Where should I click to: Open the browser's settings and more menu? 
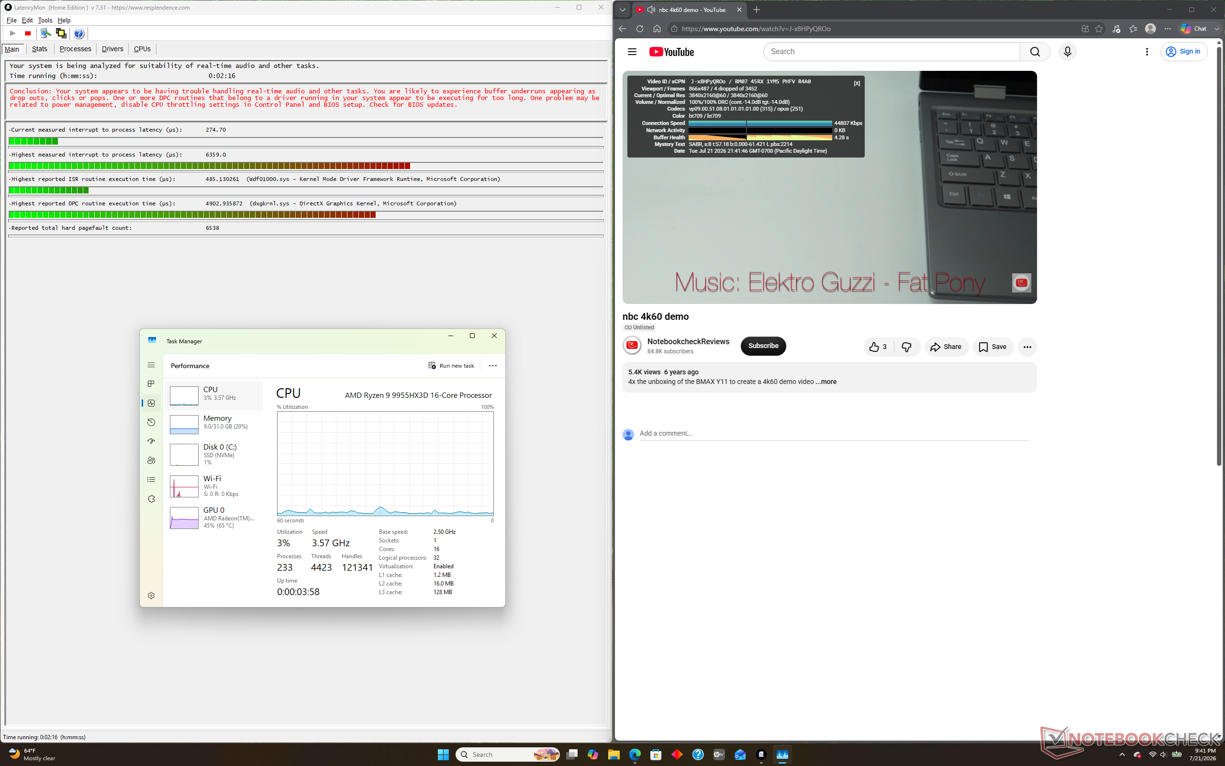[x=1167, y=29]
